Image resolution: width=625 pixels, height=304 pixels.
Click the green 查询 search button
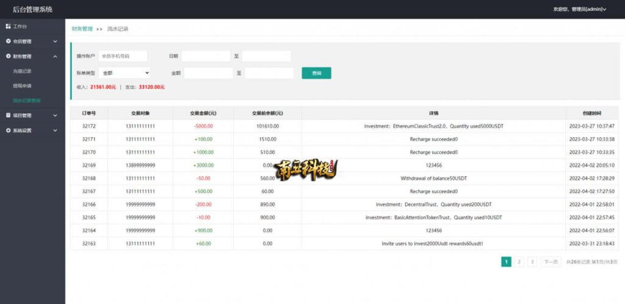click(x=317, y=73)
